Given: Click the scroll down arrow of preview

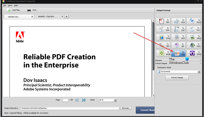Looking at the screenshot, I should pos(153,96).
